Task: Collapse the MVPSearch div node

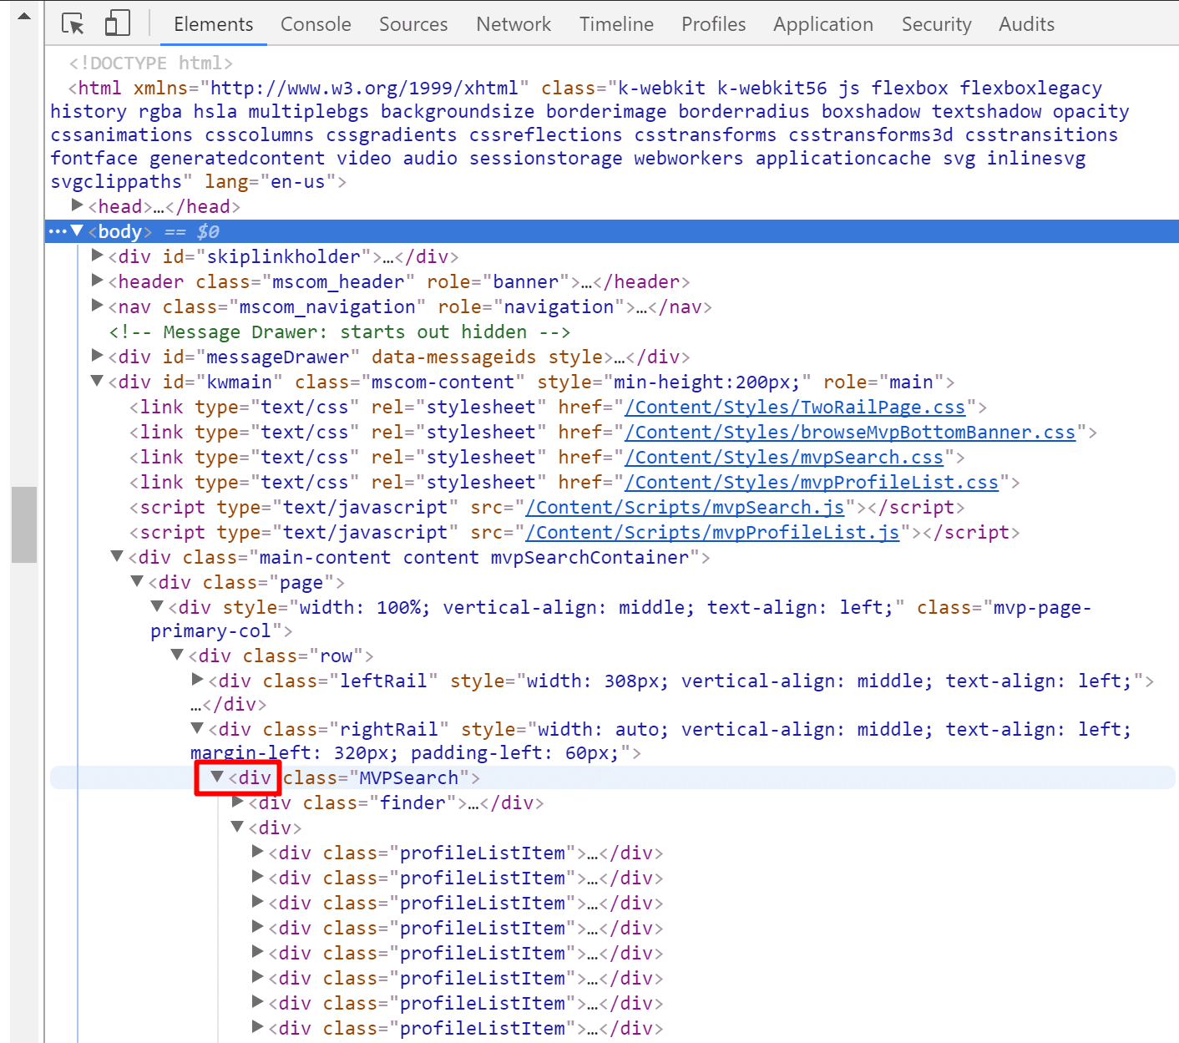Action: [x=218, y=777]
